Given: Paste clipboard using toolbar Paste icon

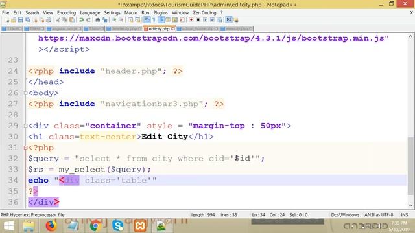Looking at the screenshot, I should (72, 20).
